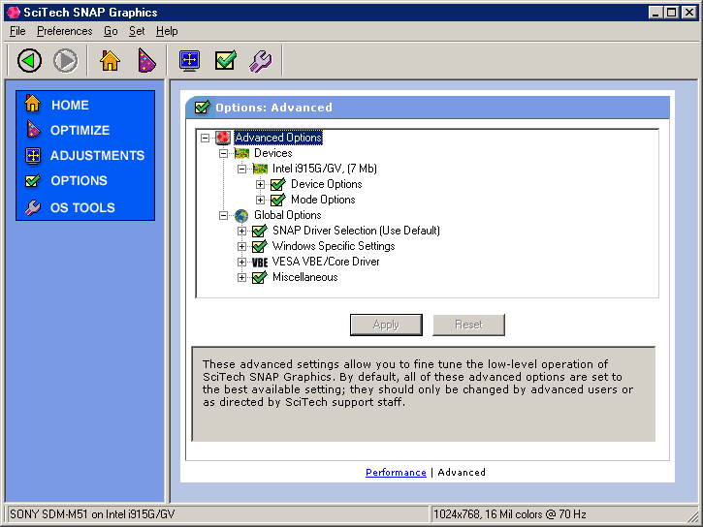The image size is (703, 527).
Task: Select 'SNAP Driver Selection (Use Default)' row
Action: pyautogui.click(x=356, y=231)
